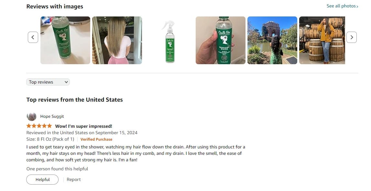Viewport: 371px width, 191px height.
Task: Select the photo of a hand holding the green bottle
Action: click(x=221, y=40)
